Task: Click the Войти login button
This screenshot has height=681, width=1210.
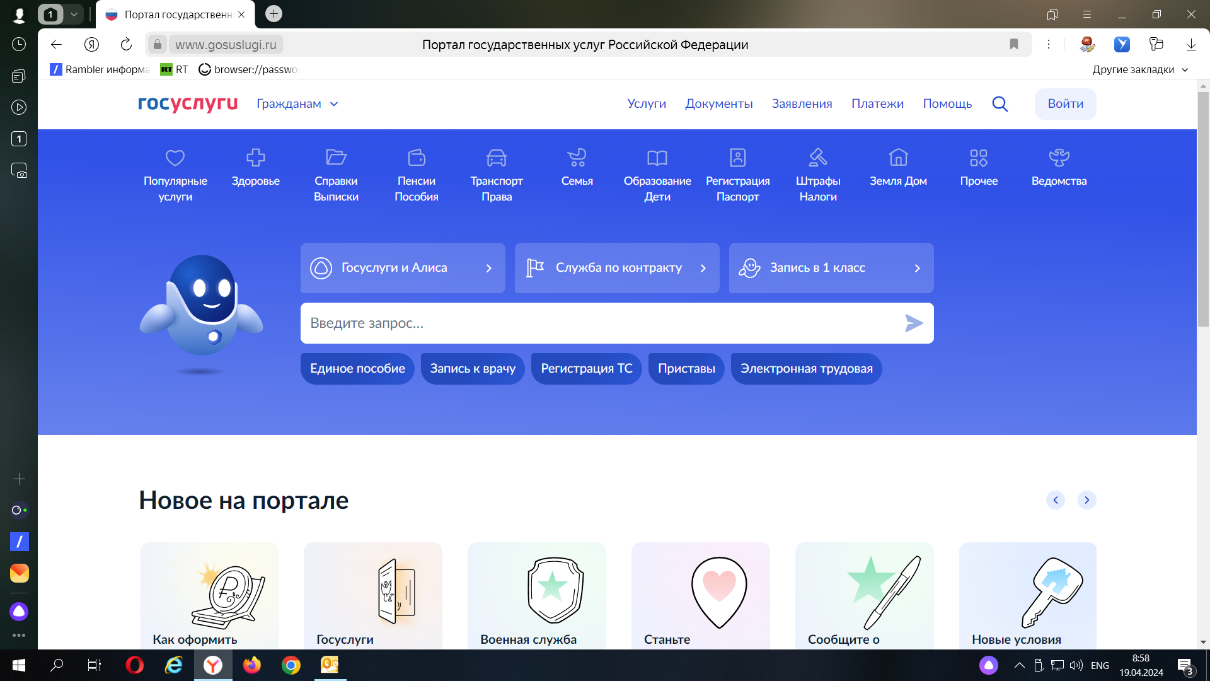Action: pyautogui.click(x=1065, y=104)
